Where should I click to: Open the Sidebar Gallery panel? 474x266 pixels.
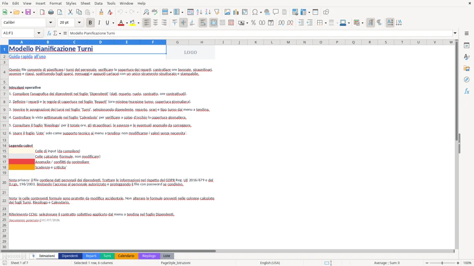[x=466, y=69]
